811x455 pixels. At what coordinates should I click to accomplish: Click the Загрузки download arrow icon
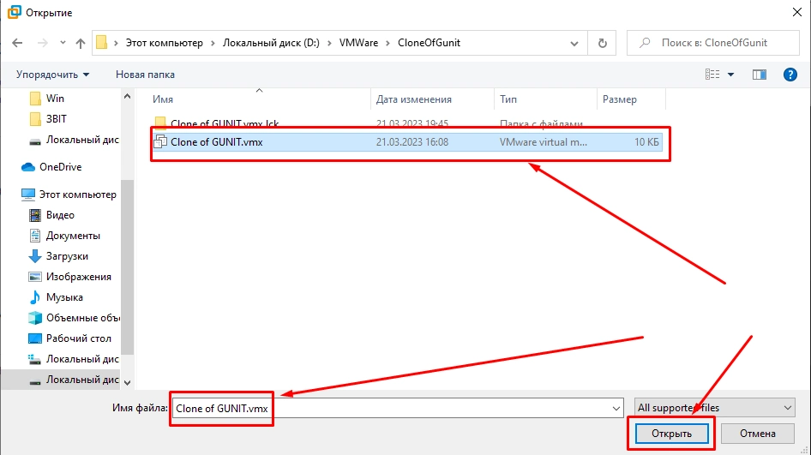[34, 256]
